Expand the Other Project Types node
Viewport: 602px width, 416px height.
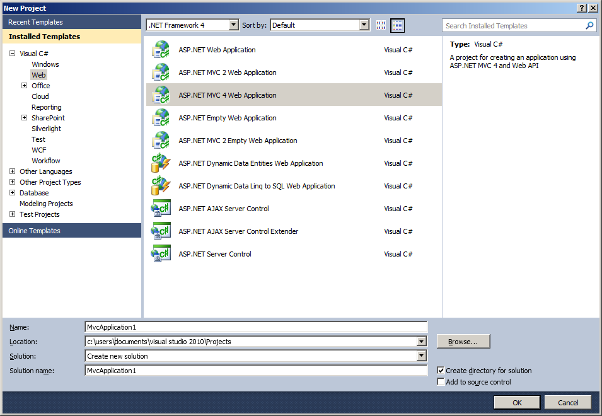[x=12, y=182]
